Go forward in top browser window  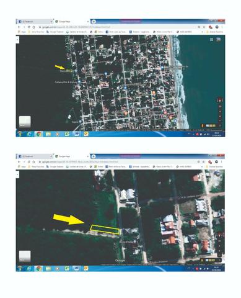coord(24,27)
